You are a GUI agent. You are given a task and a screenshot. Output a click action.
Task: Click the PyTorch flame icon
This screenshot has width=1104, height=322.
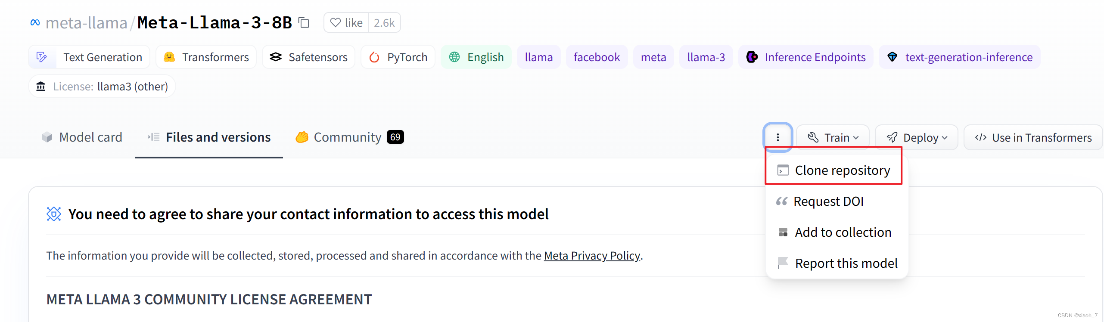click(374, 57)
